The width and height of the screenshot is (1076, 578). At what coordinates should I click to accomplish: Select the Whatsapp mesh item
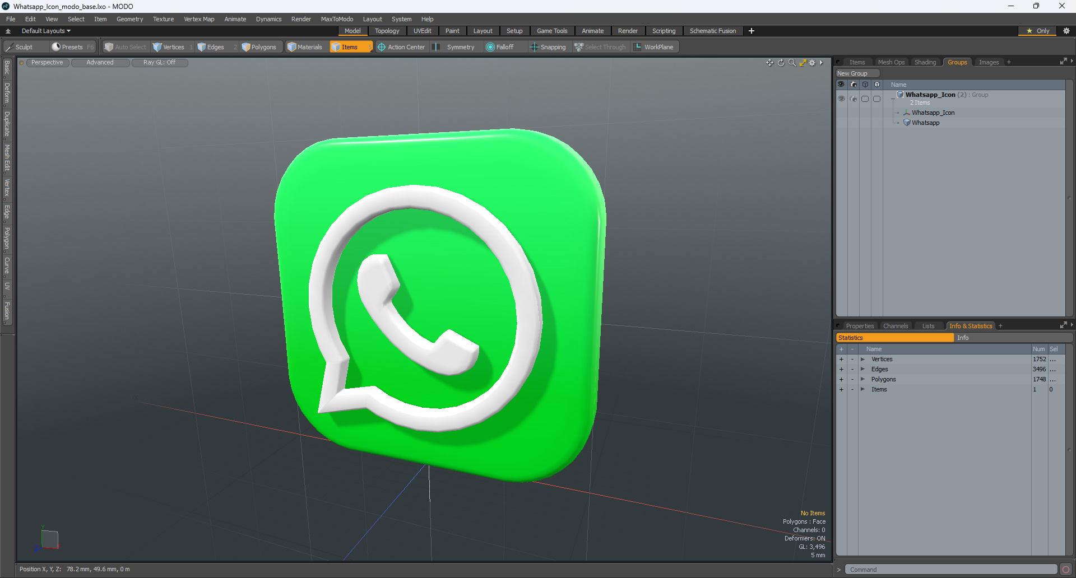click(925, 123)
